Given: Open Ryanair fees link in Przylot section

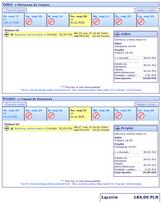Looking at the screenshot, I should [x=80, y=184].
